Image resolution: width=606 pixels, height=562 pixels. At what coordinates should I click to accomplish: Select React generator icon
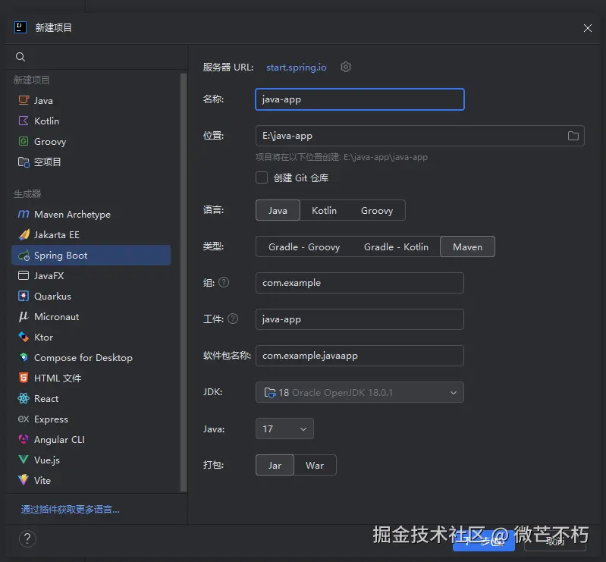click(x=24, y=398)
